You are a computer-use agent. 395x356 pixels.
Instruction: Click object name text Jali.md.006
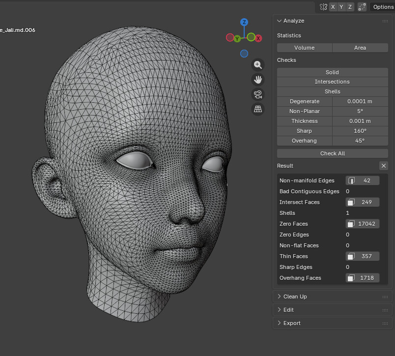pos(18,30)
